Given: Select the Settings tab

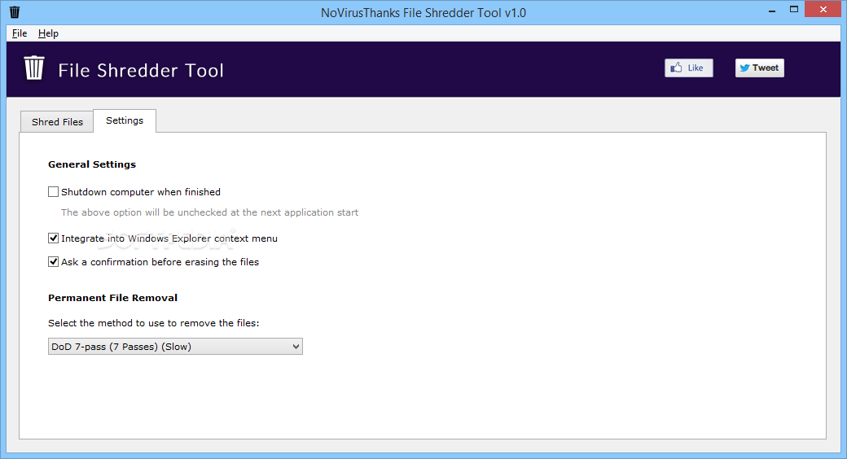Looking at the screenshot, I should 125,120.
